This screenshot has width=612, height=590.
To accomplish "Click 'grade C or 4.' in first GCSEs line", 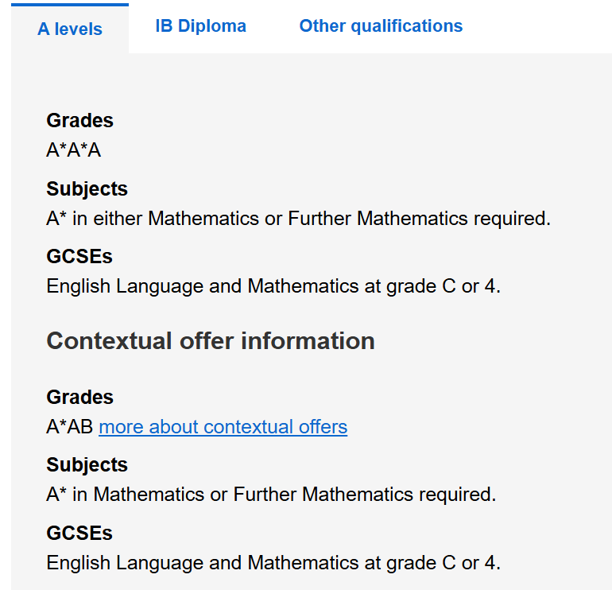I will [444, 286].
